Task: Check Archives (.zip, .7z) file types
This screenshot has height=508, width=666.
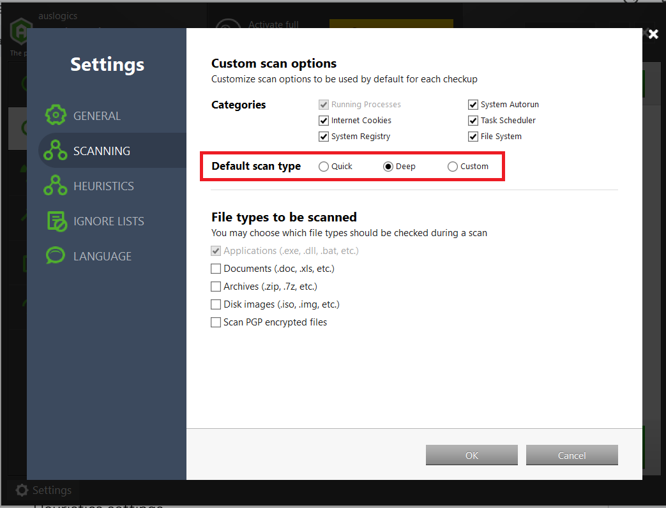Action: pos(216,286)
